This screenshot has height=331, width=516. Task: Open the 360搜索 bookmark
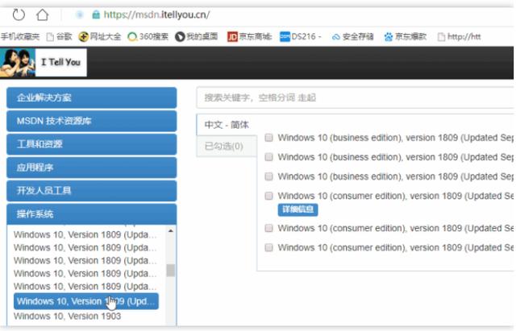148,36
